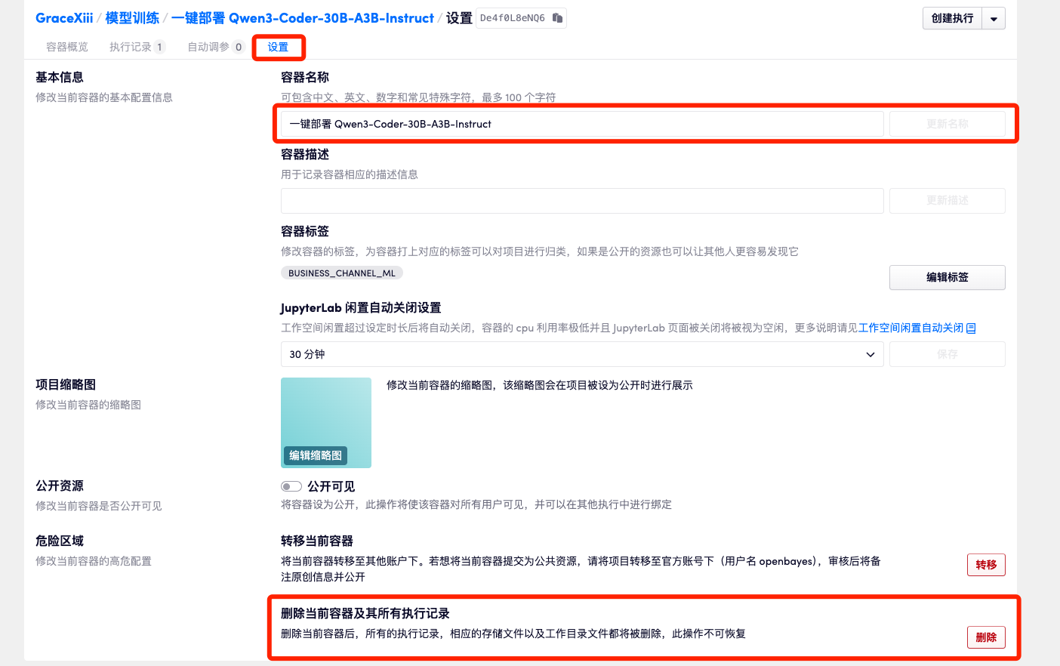Select the BUSINESS_CHANNEL_ML tag
This screenshot has height=666, width=1060.
click(x=341, y=273)
